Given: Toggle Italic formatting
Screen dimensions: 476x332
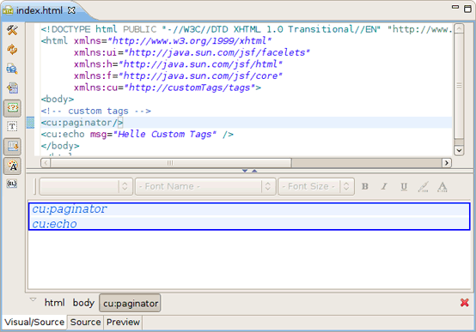Looking at the screenshot, I should point(384,186).
